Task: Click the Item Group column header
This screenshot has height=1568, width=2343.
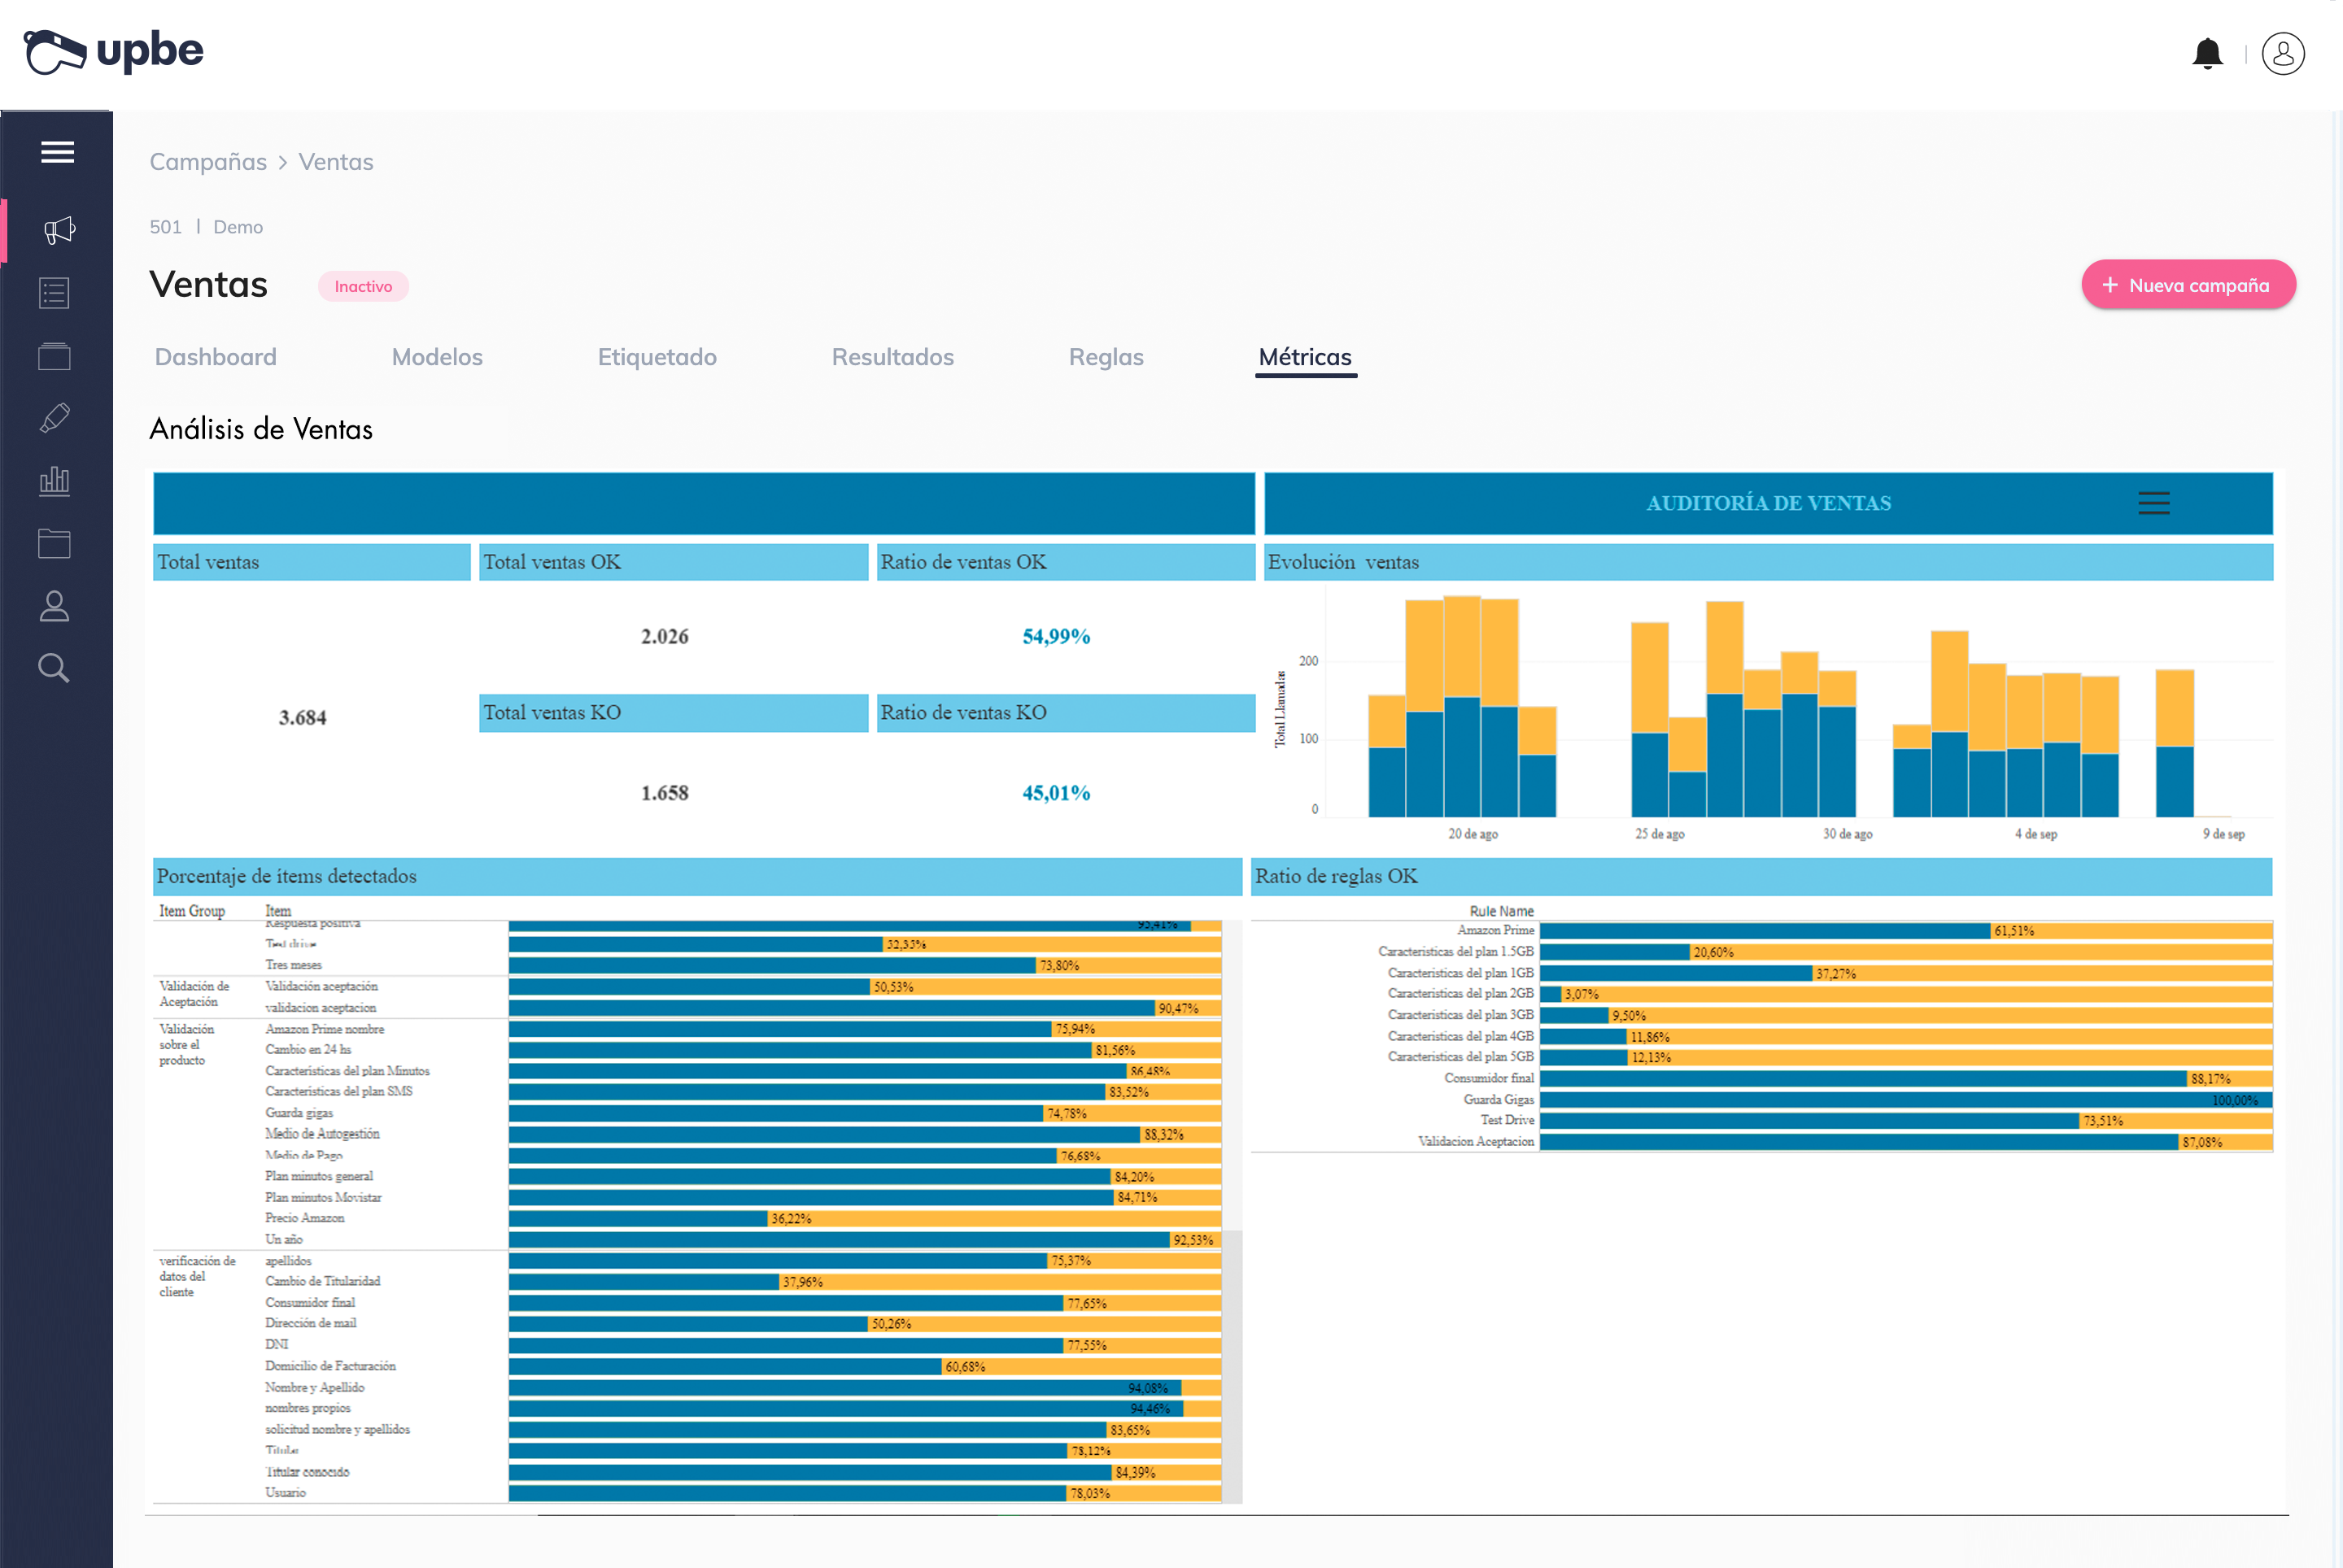Action: click(x=192, y=911)
